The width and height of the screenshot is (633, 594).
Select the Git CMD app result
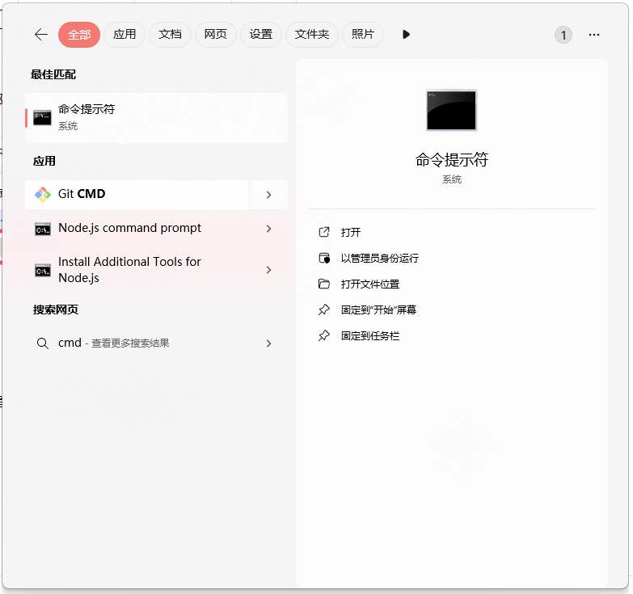click(137, 195)
